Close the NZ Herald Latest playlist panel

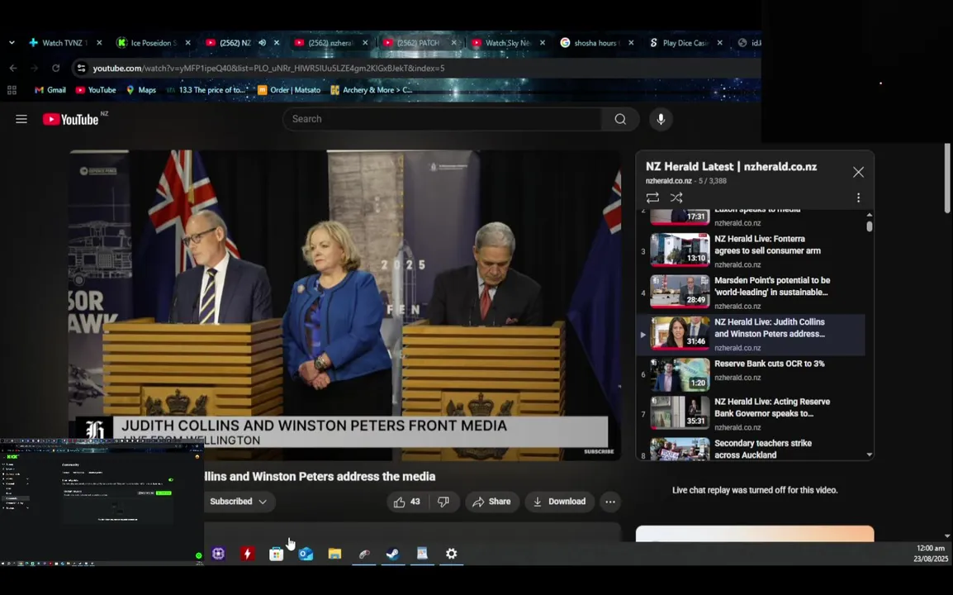(858, 172)
